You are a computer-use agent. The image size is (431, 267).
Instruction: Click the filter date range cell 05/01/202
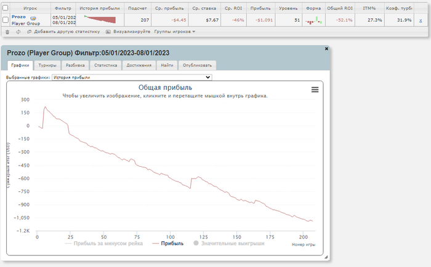(63, 20)
